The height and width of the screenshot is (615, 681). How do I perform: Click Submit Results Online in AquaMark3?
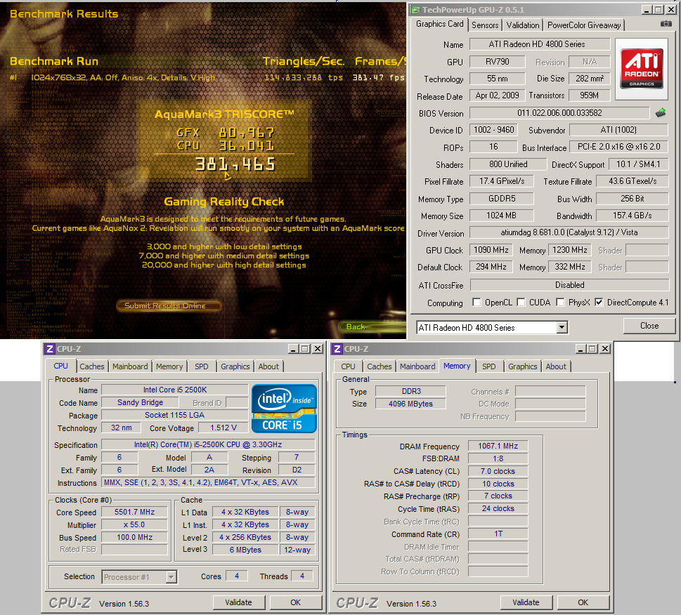point(169,306)
